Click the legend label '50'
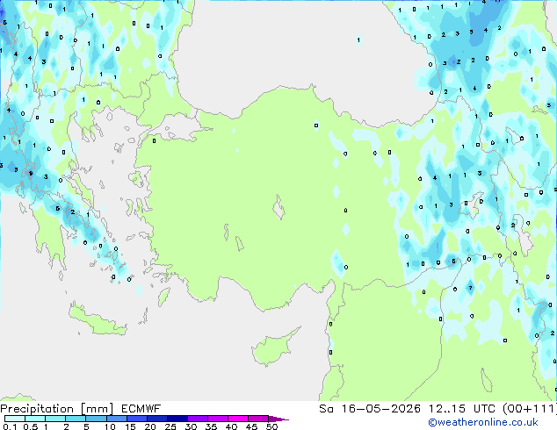This screenshot has height=430, width=557. tap(271, 426)
